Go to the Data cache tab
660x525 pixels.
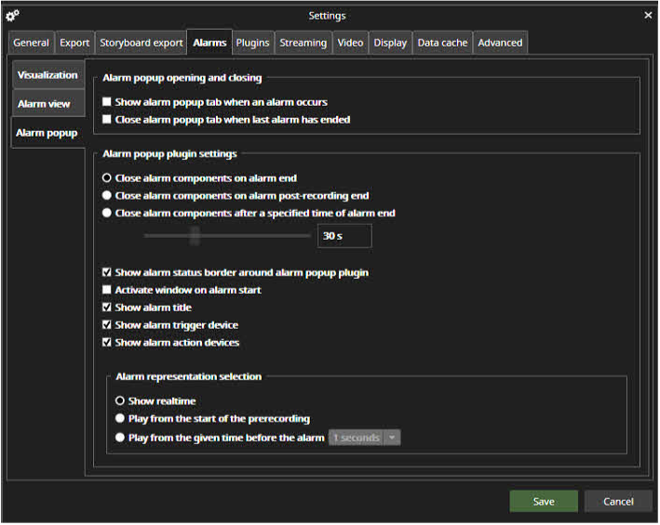coord(442,43)
